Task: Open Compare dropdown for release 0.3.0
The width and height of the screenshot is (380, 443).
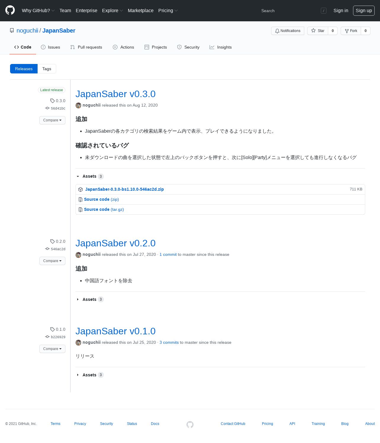Action: 52,120
